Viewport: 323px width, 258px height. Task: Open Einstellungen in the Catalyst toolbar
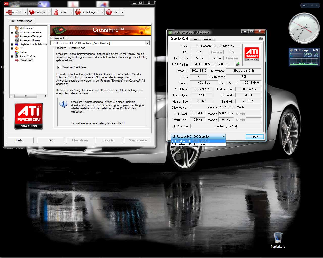coord(87,12)
